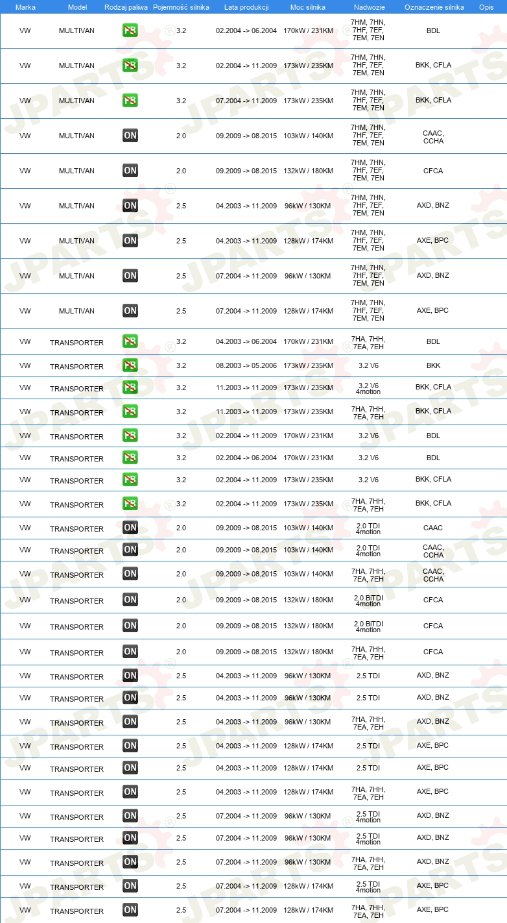Click PB icon in Transporter 11.2003 7HA body row
The width and height of the screenshot is (507, 923).
pos(130,411)
